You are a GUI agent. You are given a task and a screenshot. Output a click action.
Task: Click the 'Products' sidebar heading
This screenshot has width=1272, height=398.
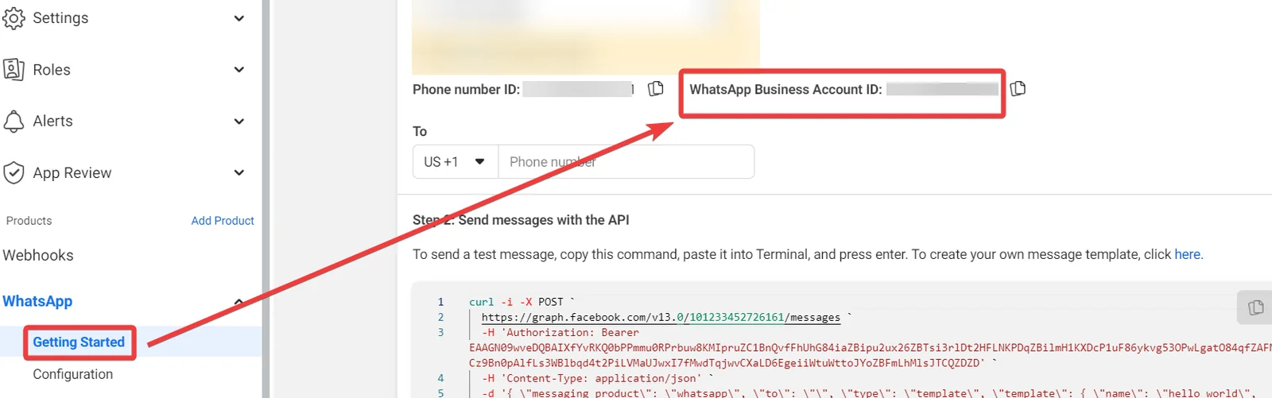coord(29,221)
